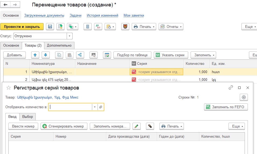Image resolution: width=257 pixels, height=154 pixels.
Task: Select the row 2 item Ալֆա գել 475
Action: tap(52, 80)
